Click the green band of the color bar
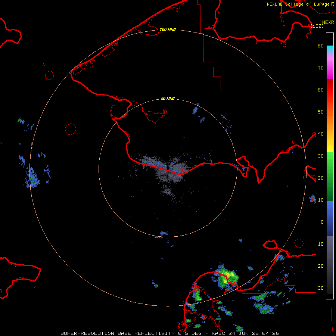 [x=330, y=176]
